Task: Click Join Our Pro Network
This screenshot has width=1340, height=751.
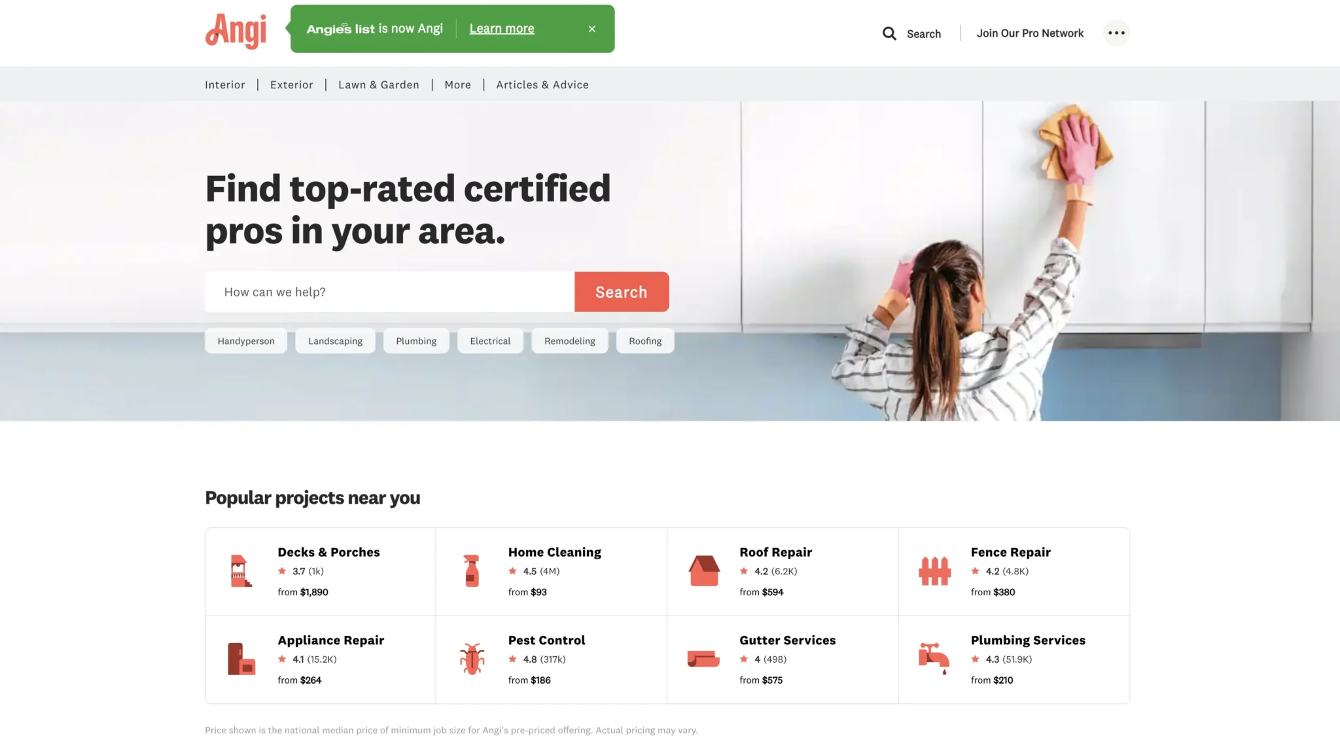Action: tap(1030, 33)
